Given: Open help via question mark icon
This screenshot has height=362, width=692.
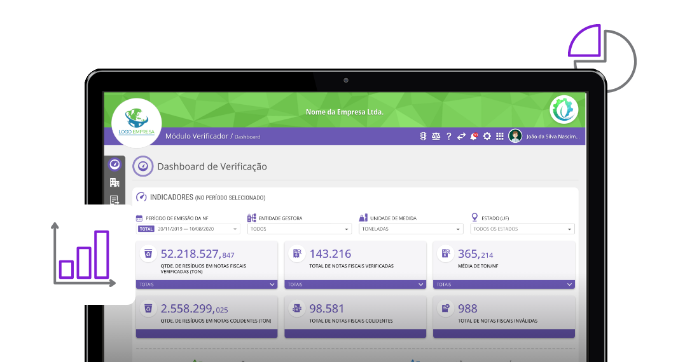Looking at the screenshot, I should pyautogui.click(x=448, y=137).
